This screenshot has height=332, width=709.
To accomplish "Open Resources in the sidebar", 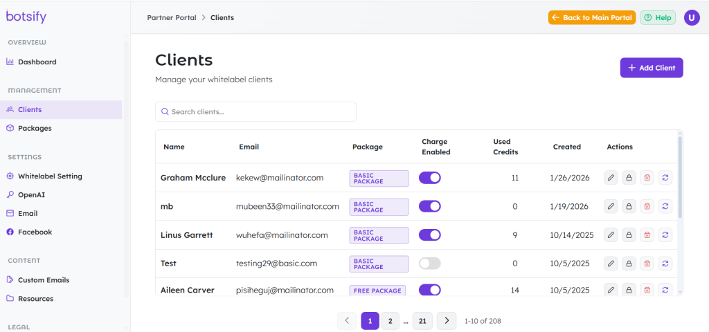I will point(61,298).
